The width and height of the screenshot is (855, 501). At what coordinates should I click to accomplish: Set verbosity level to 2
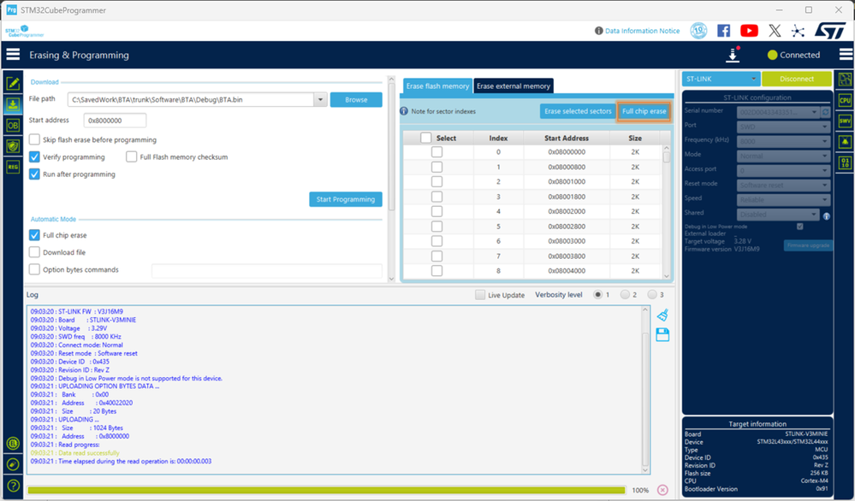point(625,295)
